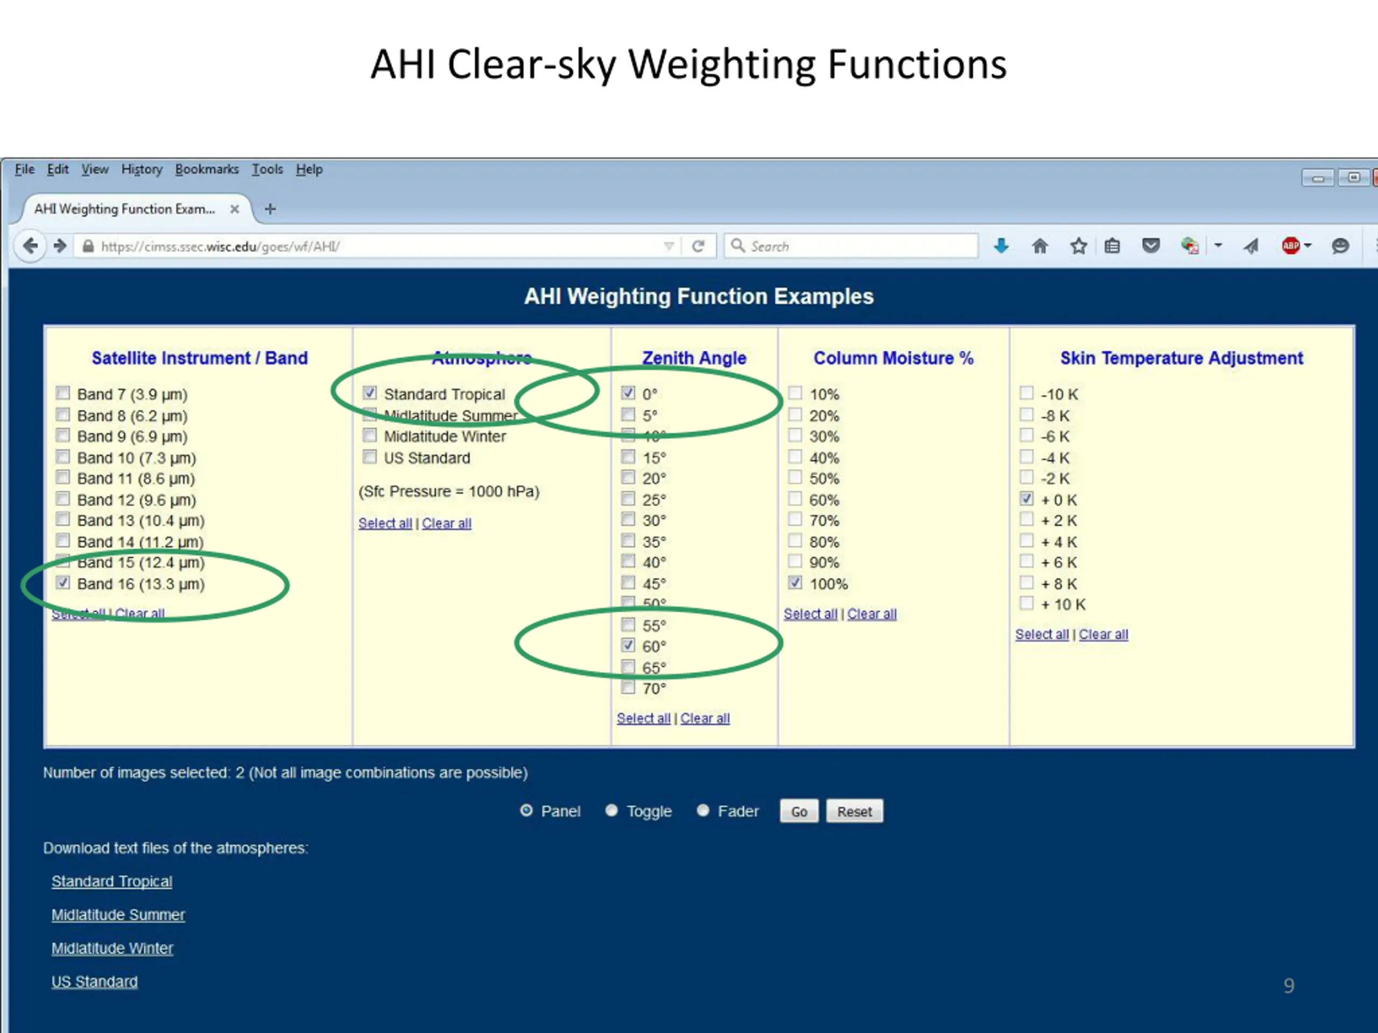Click the browser Back arrow button
1378x1033 pixels.
click(29, 246)
